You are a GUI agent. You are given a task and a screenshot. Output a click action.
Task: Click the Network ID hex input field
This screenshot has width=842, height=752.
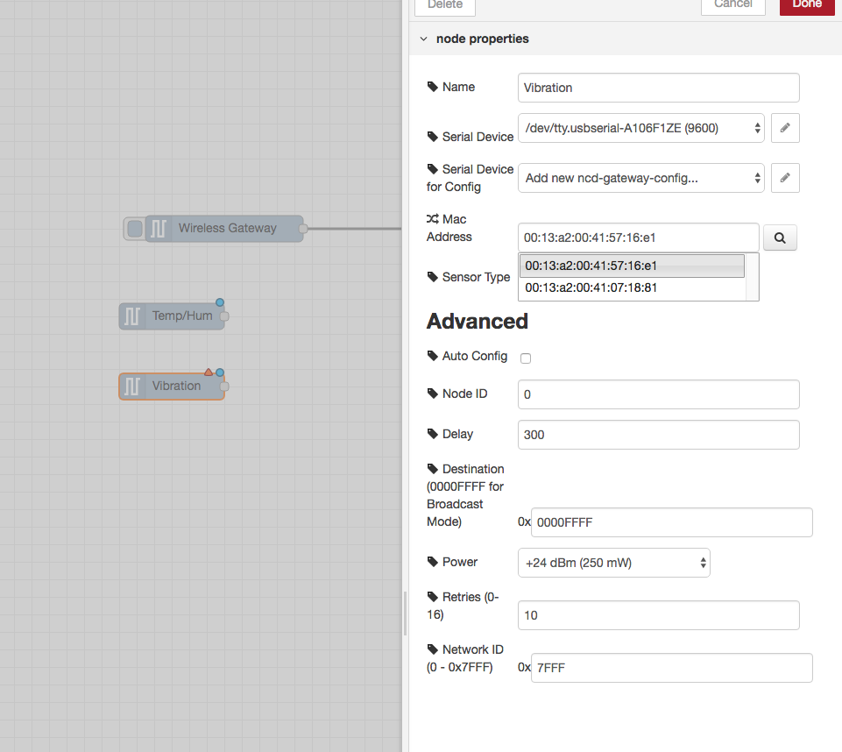coord(672,668)
